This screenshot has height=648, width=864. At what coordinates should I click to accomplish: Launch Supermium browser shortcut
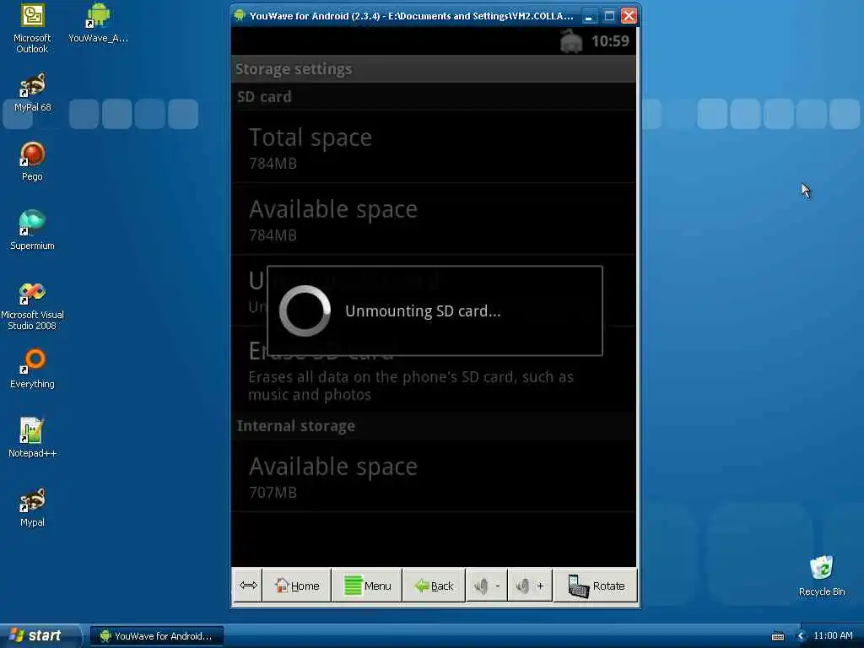(32, 230)
